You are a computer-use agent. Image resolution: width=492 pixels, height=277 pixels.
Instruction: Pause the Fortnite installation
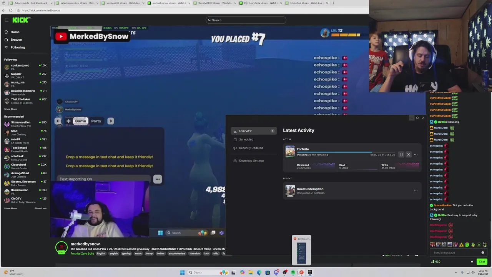(401, 155)
